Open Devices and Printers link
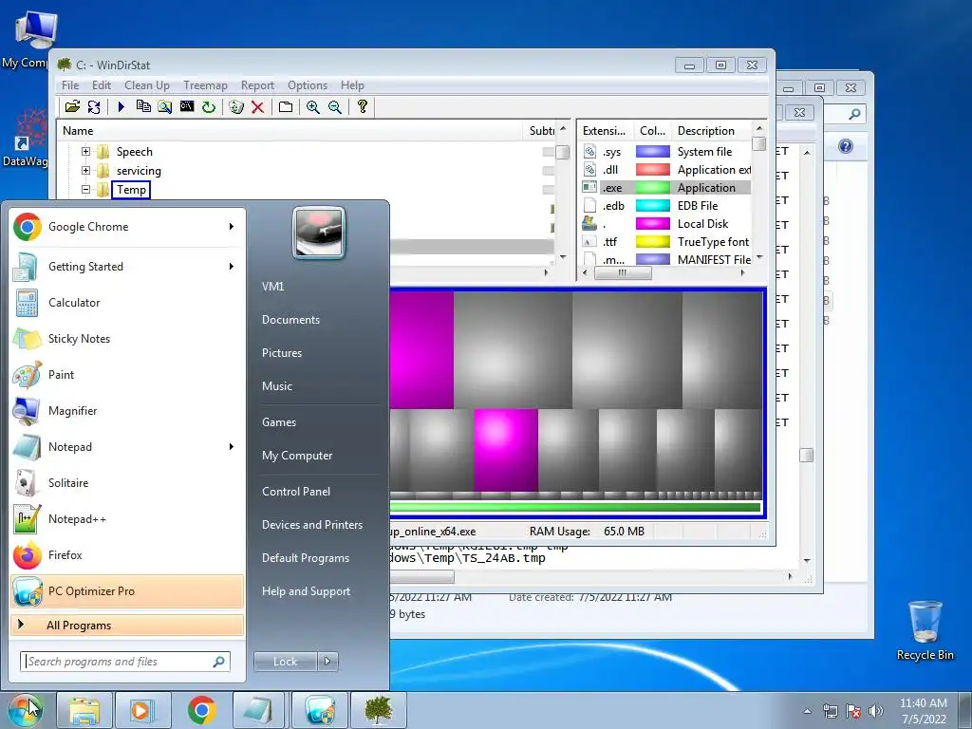Screen dimensions: 972x729 point(311,524)
